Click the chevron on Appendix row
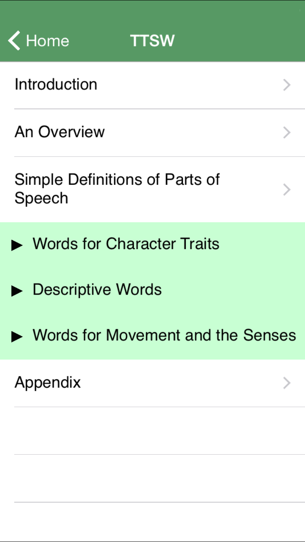The height and width of the screenshot is (542, 305). coord(287,383)
